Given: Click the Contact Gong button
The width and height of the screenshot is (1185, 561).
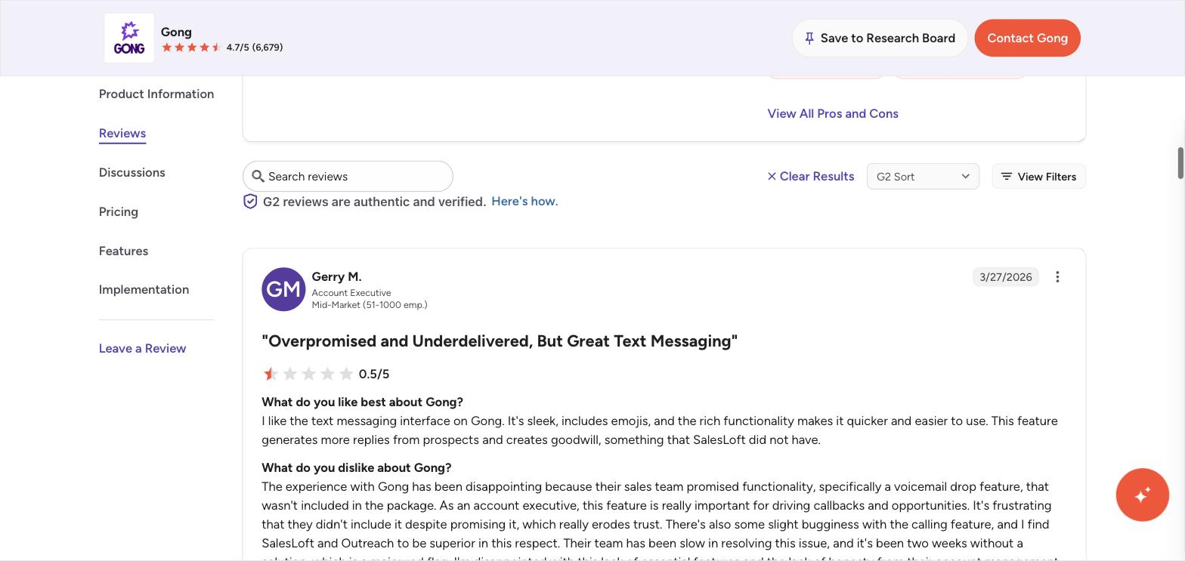Looking at the screenshot, I should (1027, 38).
